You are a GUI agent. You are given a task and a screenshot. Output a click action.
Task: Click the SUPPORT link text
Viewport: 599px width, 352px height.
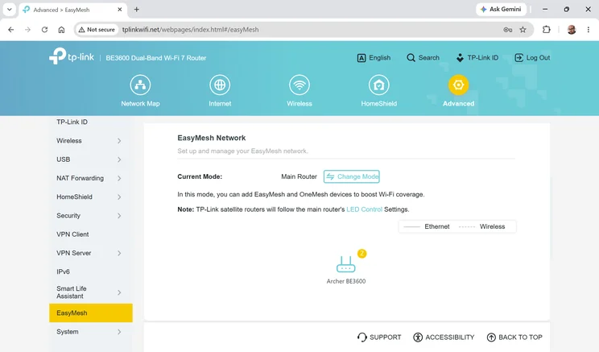pos(385,337)
